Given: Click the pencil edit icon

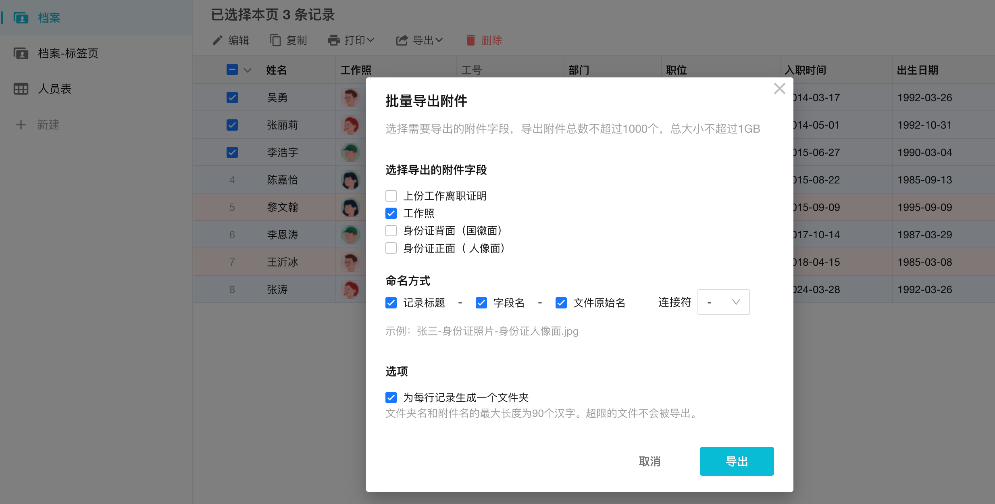Looking at the screenshot, I should coord(218,40).
